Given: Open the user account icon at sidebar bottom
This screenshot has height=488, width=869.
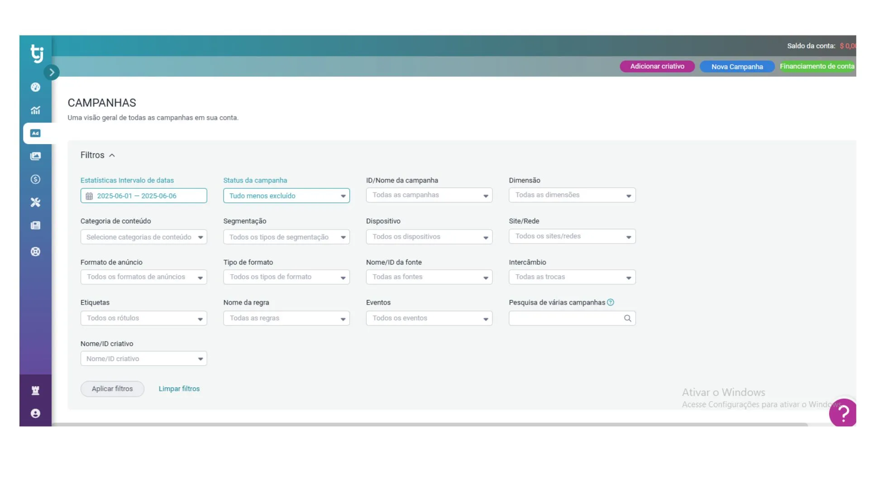Looking at the screenshot, I should point(35,413).
